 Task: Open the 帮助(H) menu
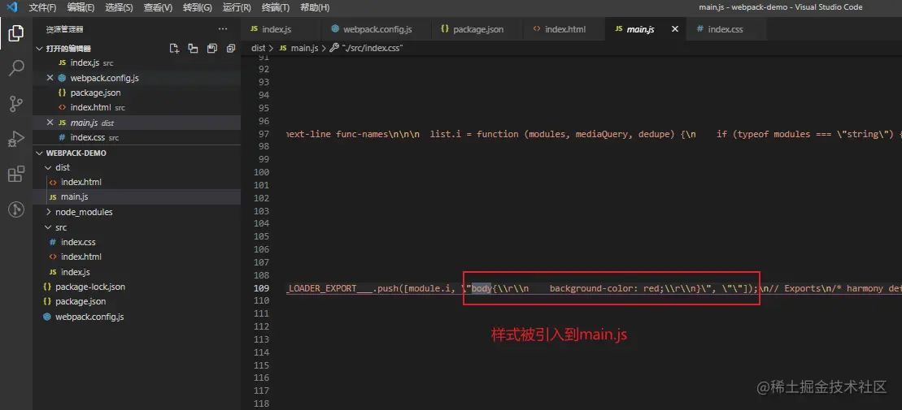click(x=315, y=7)
